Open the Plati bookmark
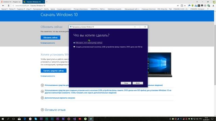 [170, 9]
